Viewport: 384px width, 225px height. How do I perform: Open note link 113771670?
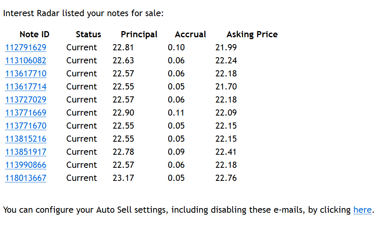26,126
